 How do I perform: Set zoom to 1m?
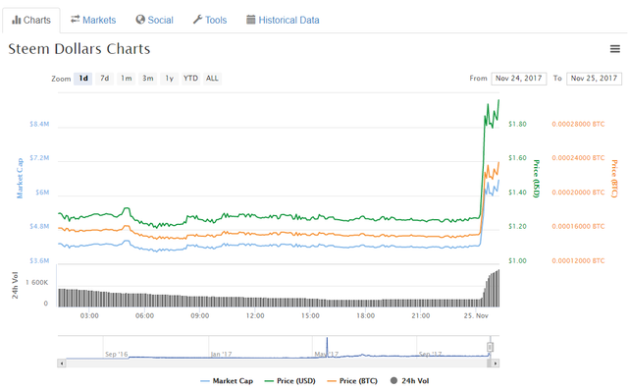127,79
